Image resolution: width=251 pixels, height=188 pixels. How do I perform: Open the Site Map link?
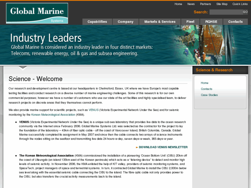[x=222, y=4]
